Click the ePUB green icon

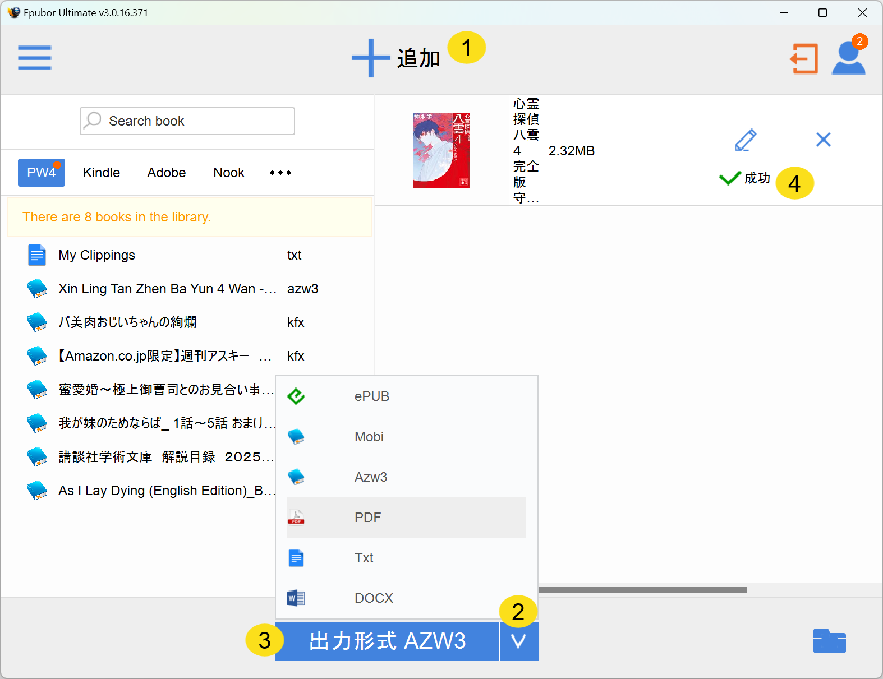coord(296,396)
